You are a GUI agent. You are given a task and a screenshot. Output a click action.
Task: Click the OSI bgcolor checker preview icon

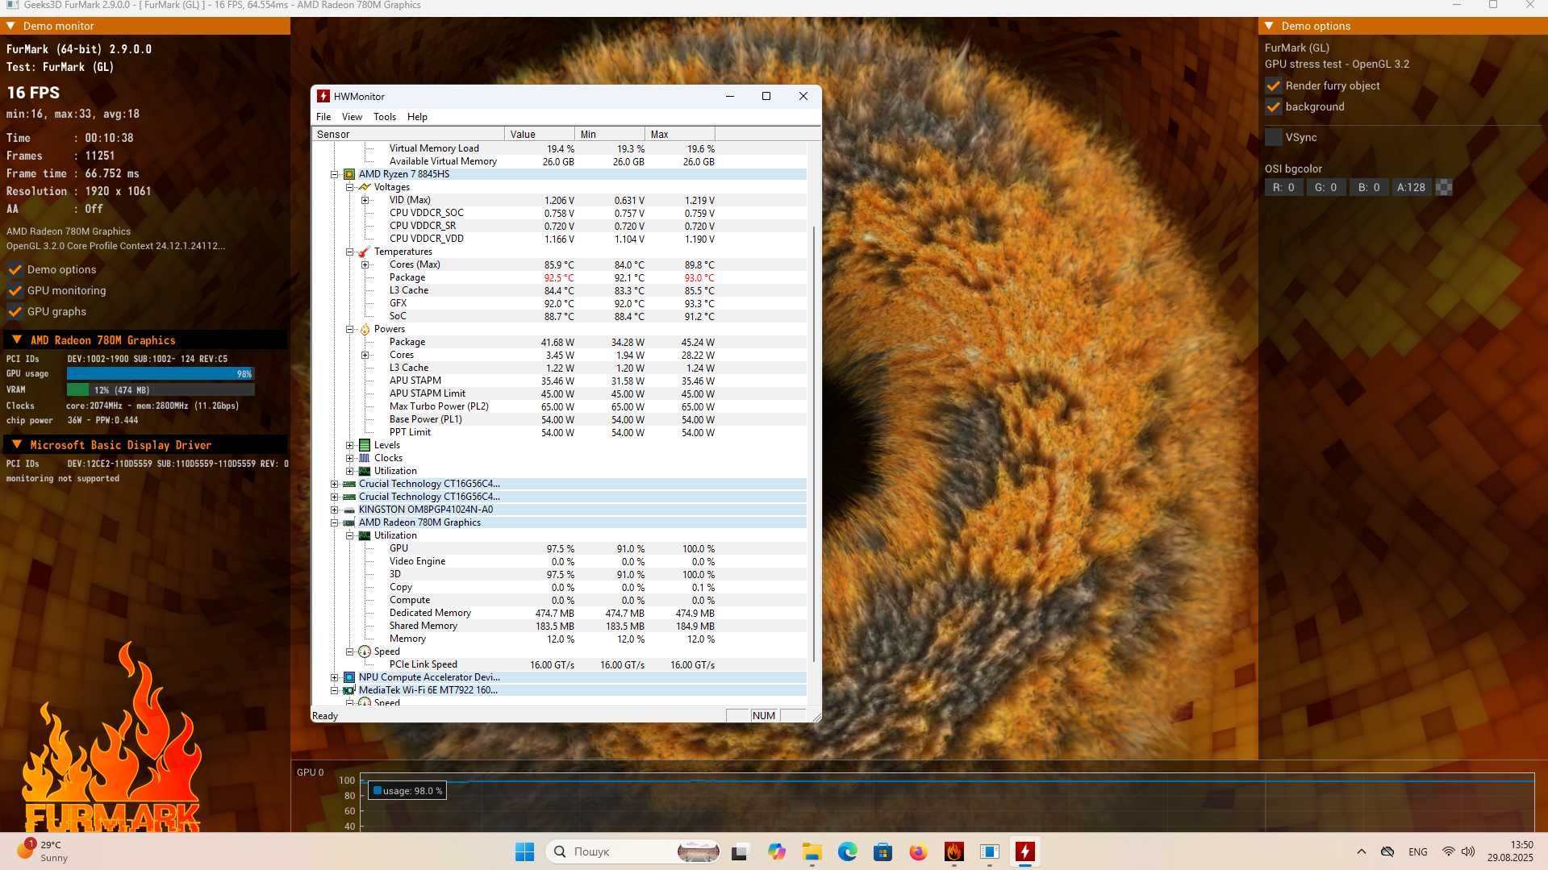(x=1444, y=187)
